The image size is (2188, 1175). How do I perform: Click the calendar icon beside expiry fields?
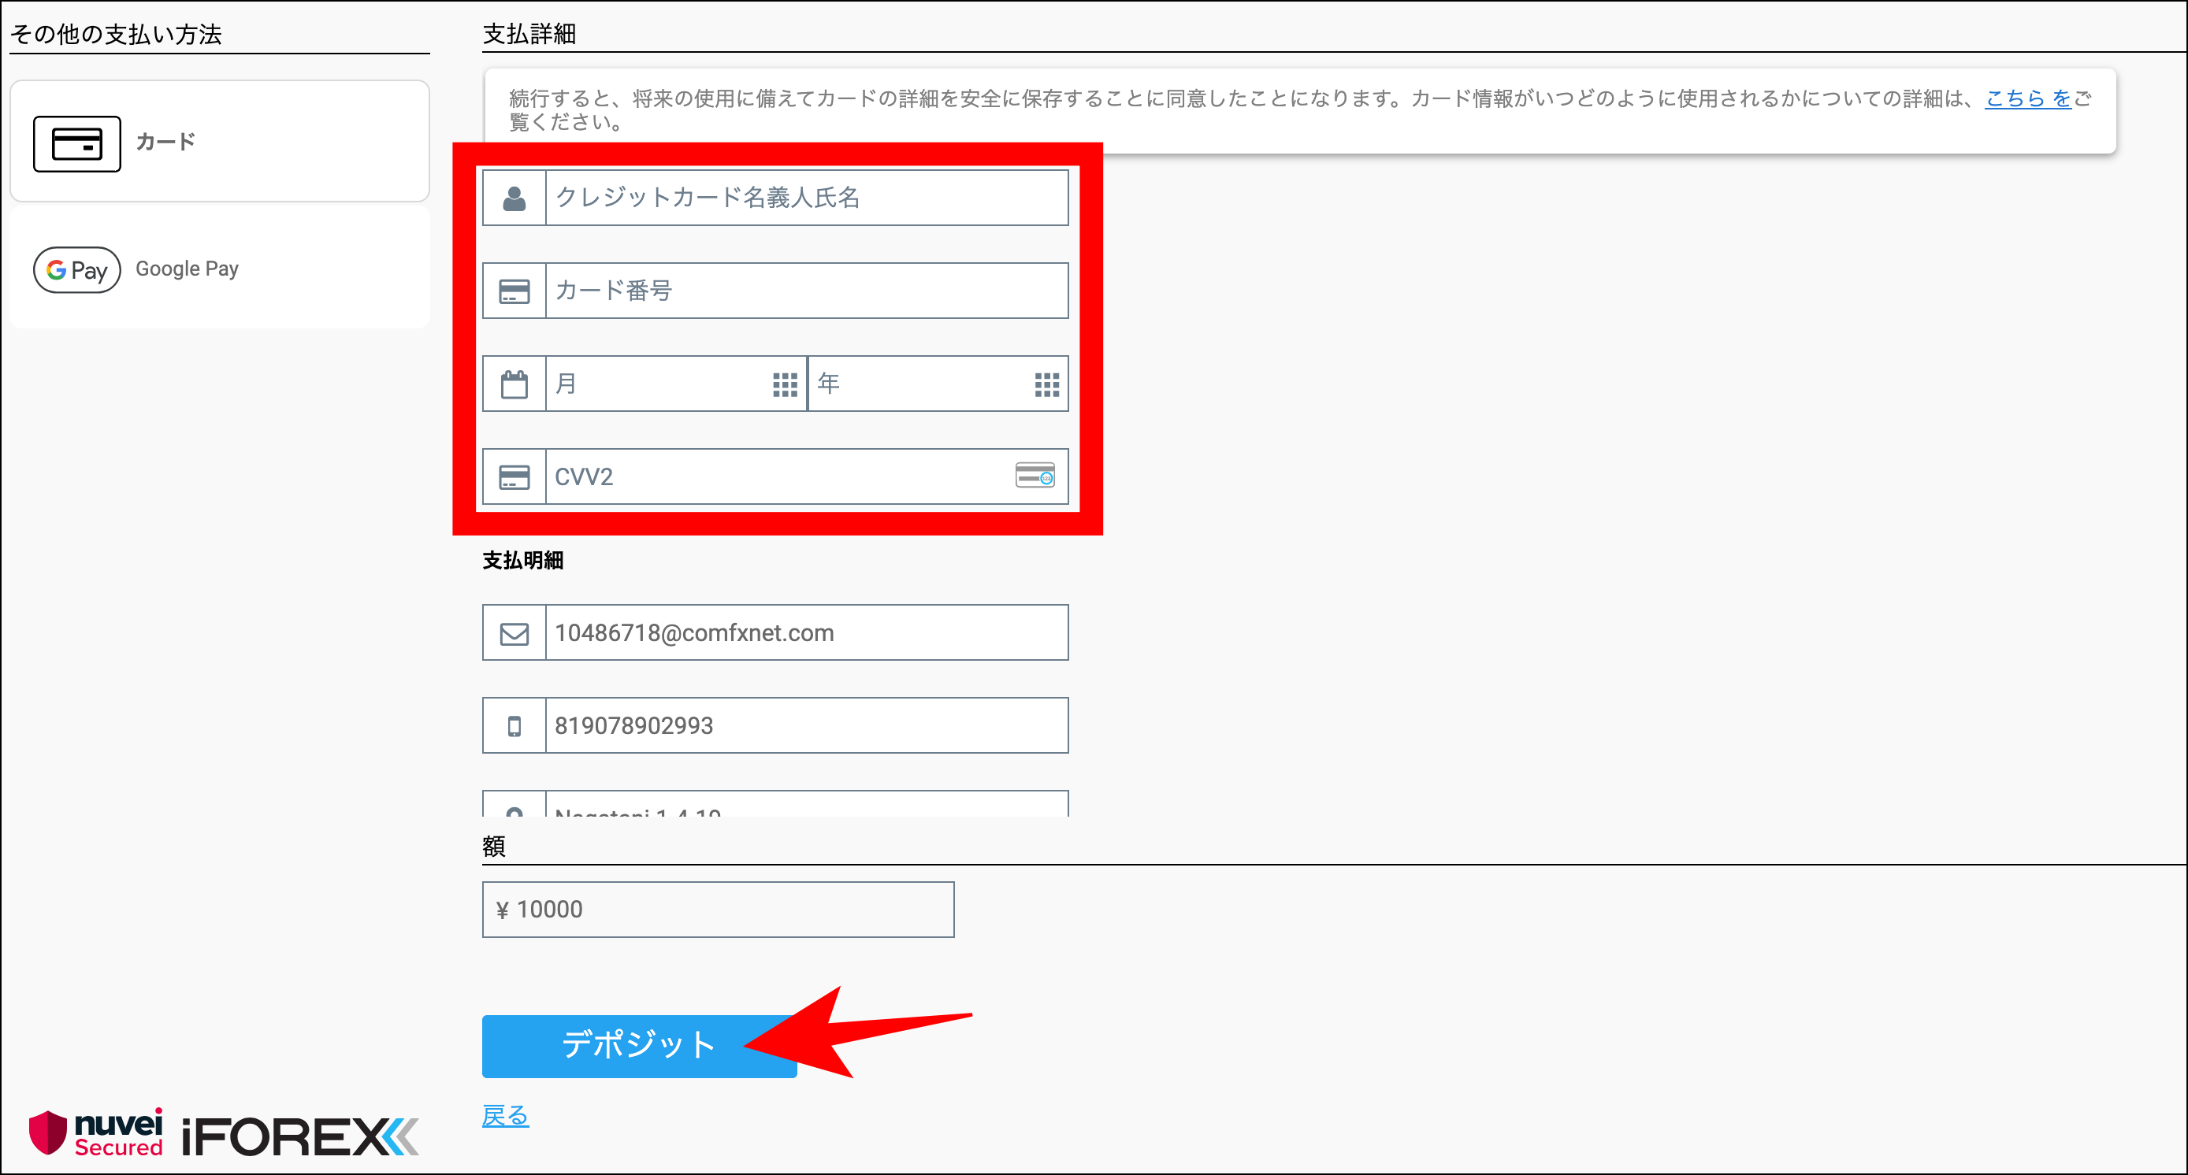pos(514,383)
